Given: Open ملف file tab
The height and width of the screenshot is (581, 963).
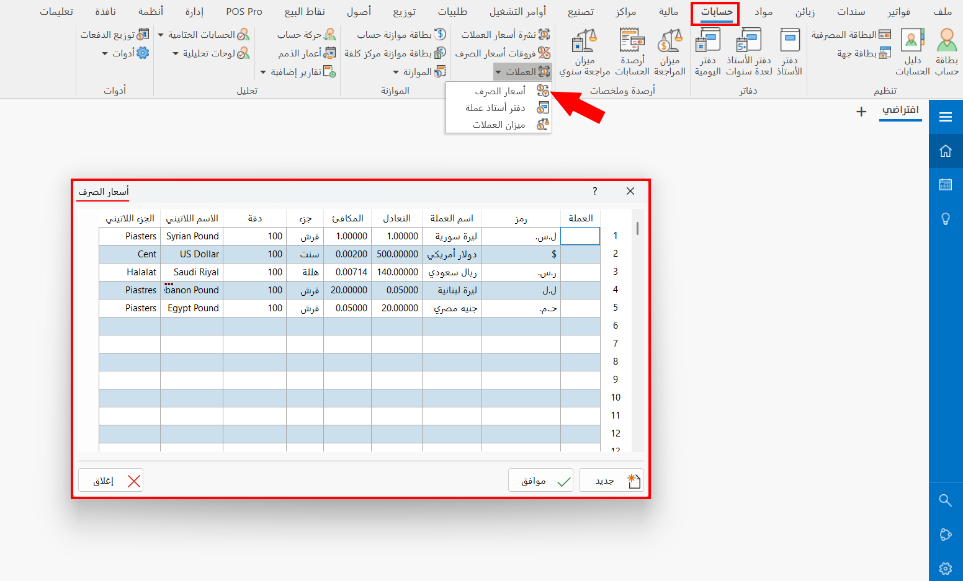Looking at the screenshot, I should point(942,12).
